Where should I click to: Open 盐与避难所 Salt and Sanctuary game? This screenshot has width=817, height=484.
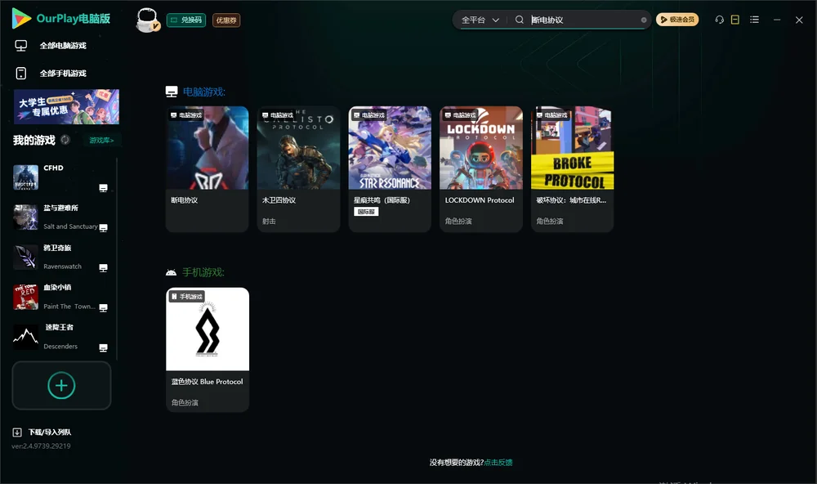61,217
